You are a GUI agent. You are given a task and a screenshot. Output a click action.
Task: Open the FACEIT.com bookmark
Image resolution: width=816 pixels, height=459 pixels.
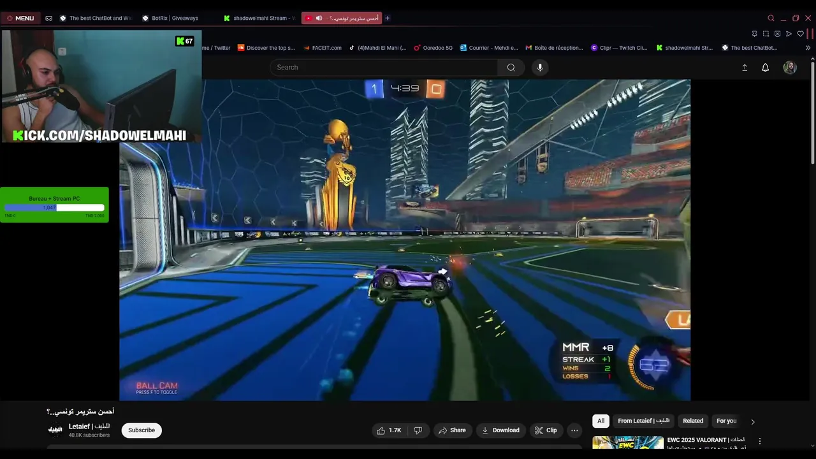322,48
